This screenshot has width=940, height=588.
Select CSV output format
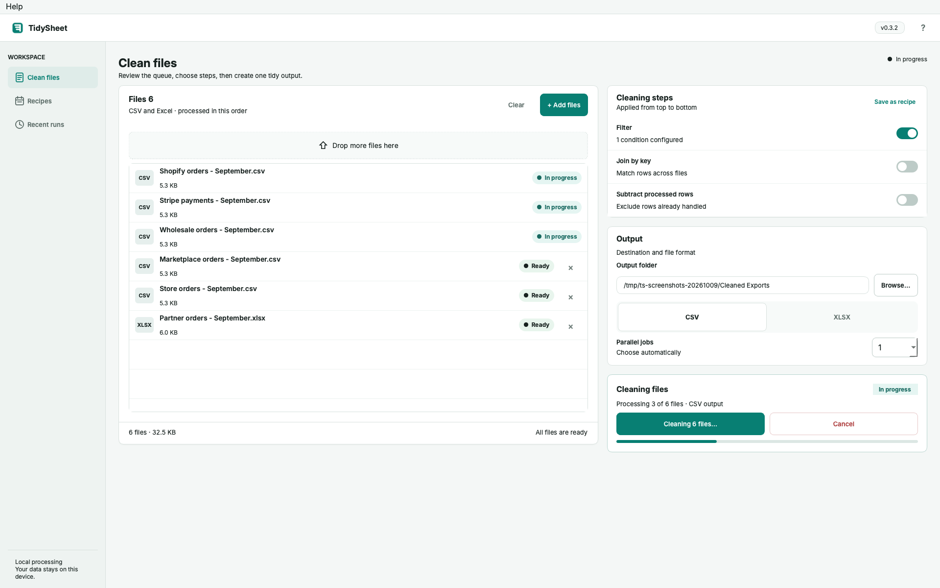coord(692,317)
